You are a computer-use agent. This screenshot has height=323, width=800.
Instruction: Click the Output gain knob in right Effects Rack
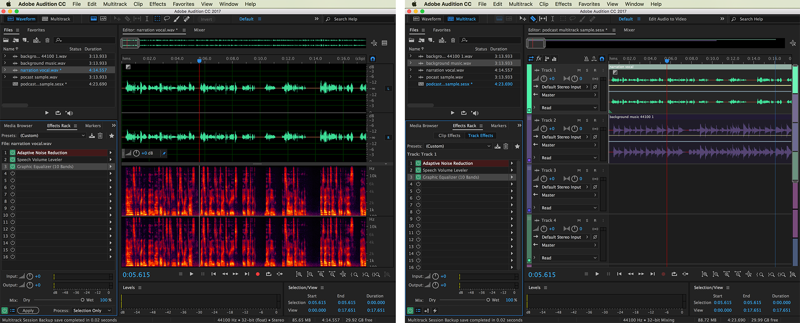coord(435,285)
